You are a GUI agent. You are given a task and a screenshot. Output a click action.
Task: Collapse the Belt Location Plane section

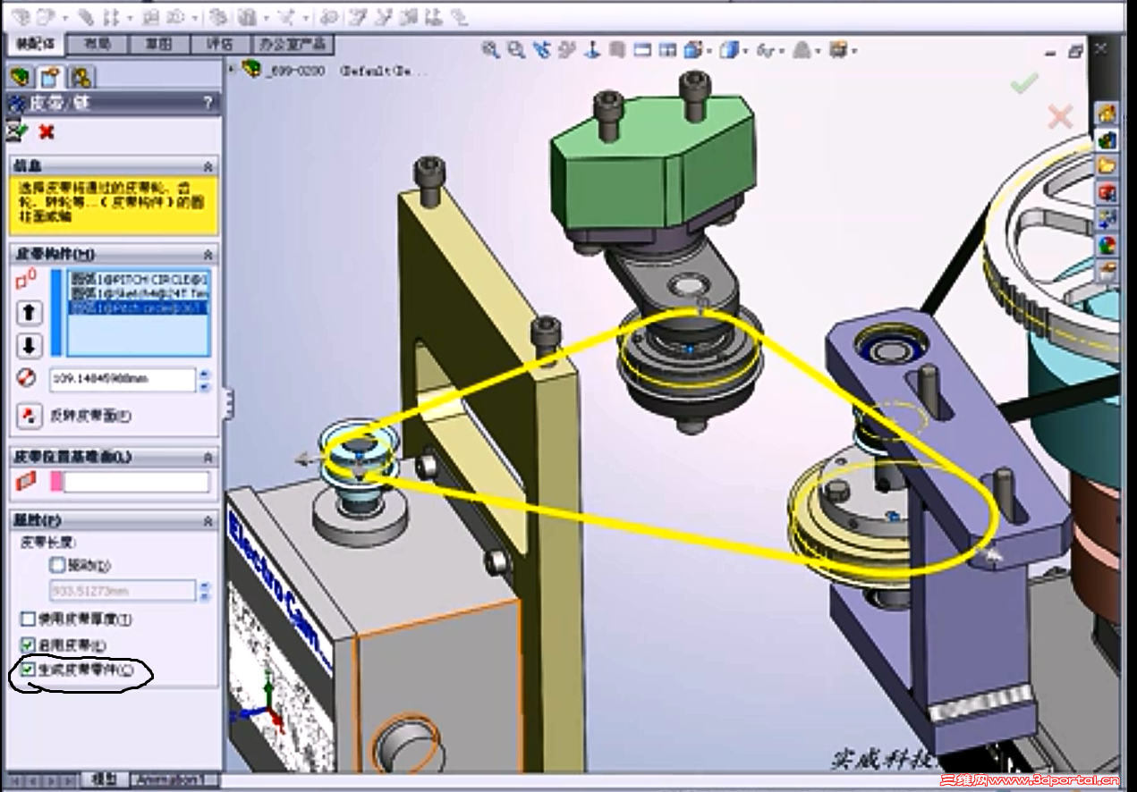208,457
